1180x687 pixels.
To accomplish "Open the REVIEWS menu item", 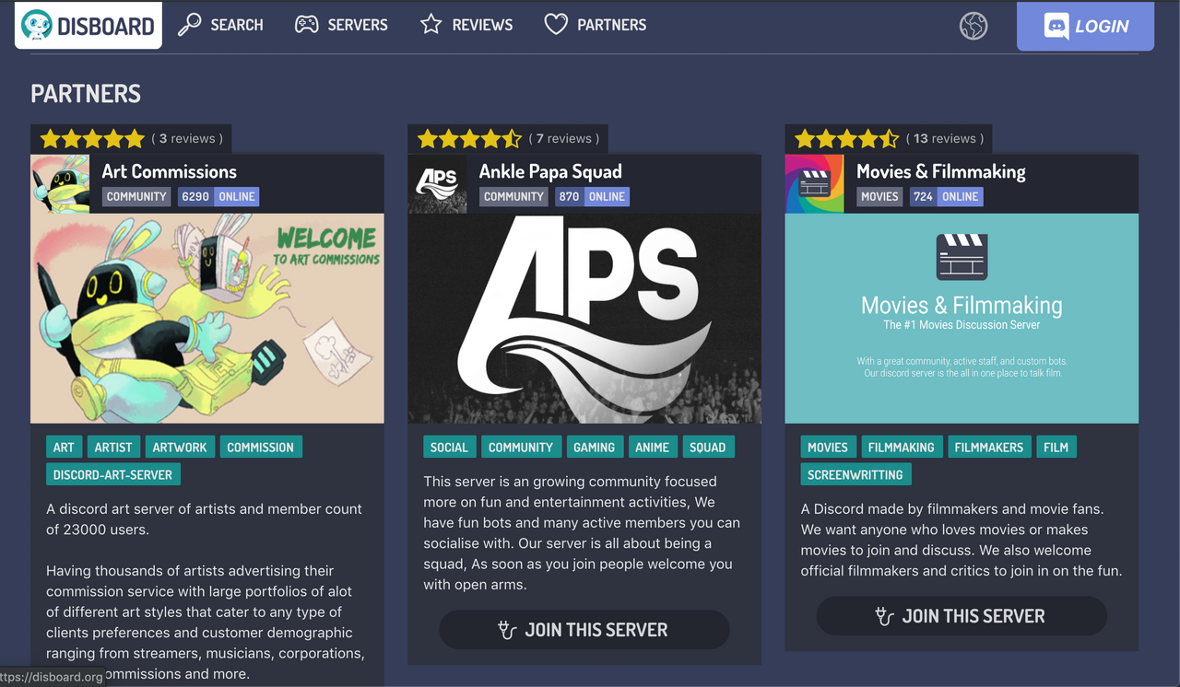I will 466,25.
